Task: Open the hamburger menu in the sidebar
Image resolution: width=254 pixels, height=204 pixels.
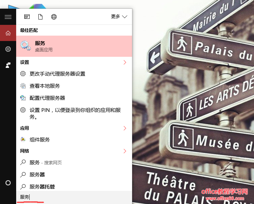Action: (x=8, y=17)
